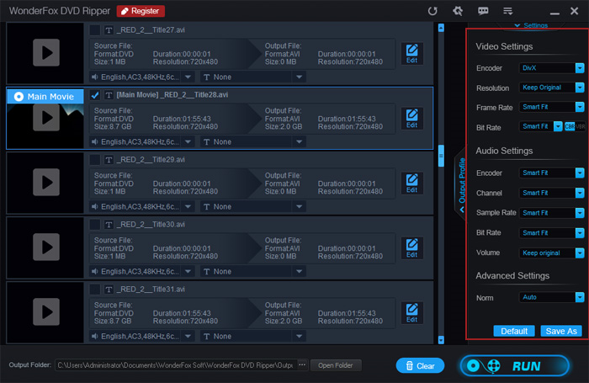Image resolution: width=589 pixels, height=383 pixels.
Task: Edit the Title29.avi entry
Action: click(411, 183)
